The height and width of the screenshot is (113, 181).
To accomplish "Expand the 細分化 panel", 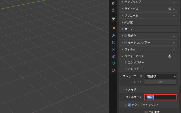I will click(122, 22).
